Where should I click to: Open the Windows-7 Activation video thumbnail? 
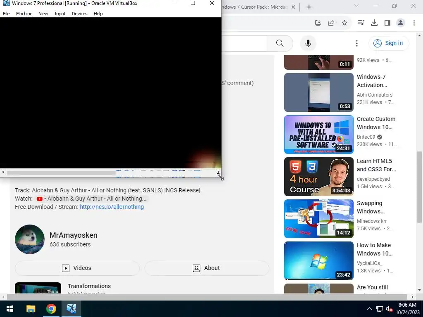point(319,92)
